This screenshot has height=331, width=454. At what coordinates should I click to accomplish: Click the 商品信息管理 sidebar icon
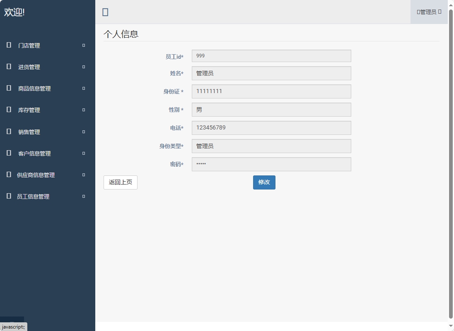point(9,88)
